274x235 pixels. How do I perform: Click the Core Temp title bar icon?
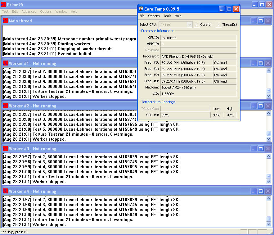pos(141,9)
